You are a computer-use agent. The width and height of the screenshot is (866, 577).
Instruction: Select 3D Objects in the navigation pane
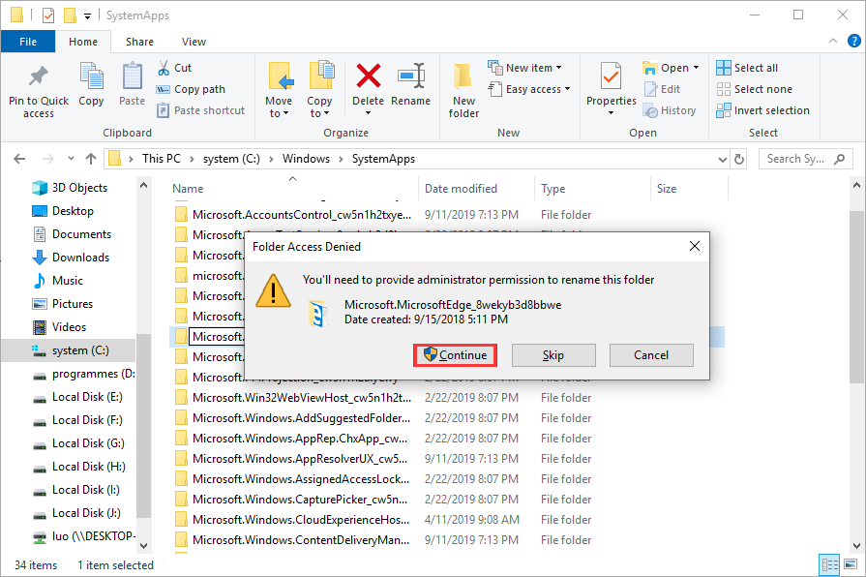point(70,188)
